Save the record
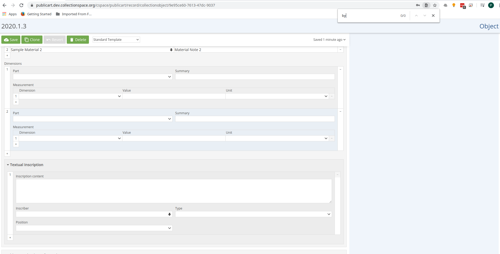This screenshot has width=500, height=254. 11,39
